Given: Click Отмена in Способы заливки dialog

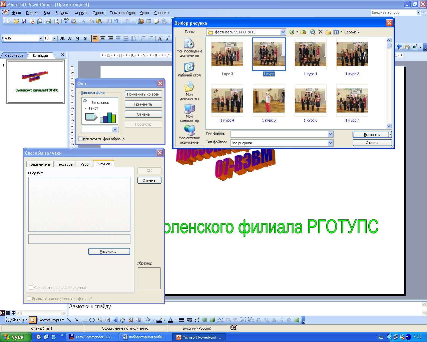Looking at the screenshot, I should coord(149,180).
